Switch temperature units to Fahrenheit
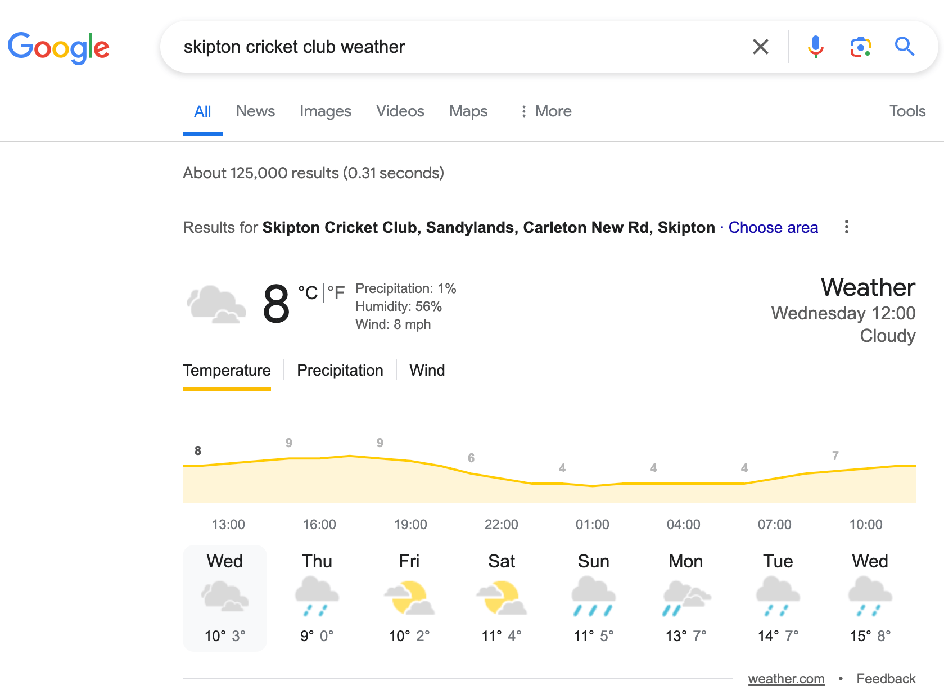The image size is (944, 699). (336, 291)
